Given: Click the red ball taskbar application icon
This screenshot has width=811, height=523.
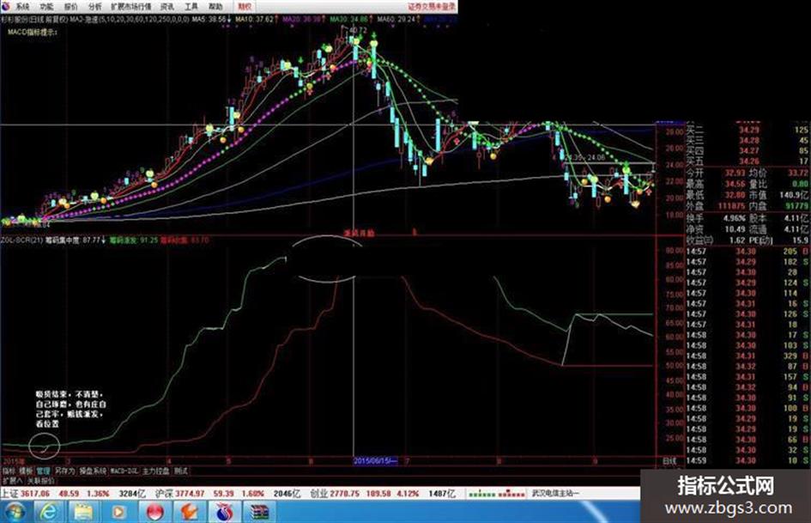Looking at the screenshot, I should click(154, 512).
